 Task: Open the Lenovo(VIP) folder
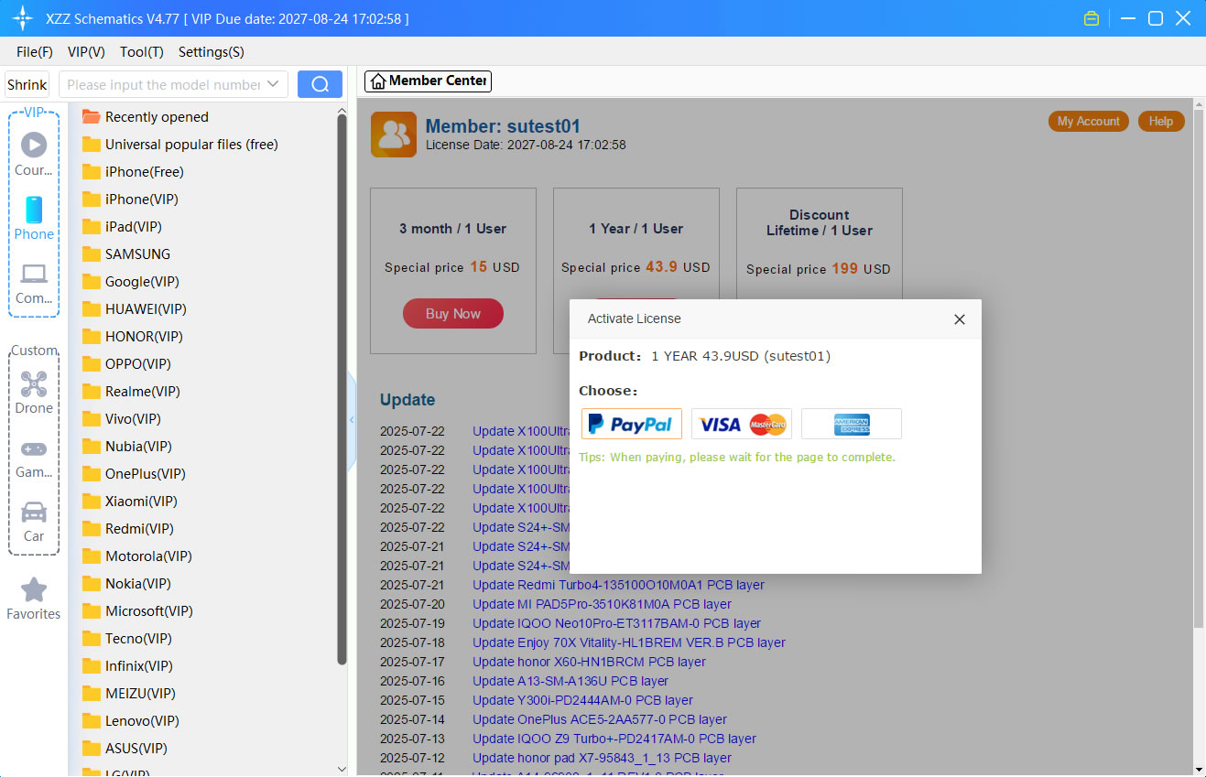tap(130, 721)
